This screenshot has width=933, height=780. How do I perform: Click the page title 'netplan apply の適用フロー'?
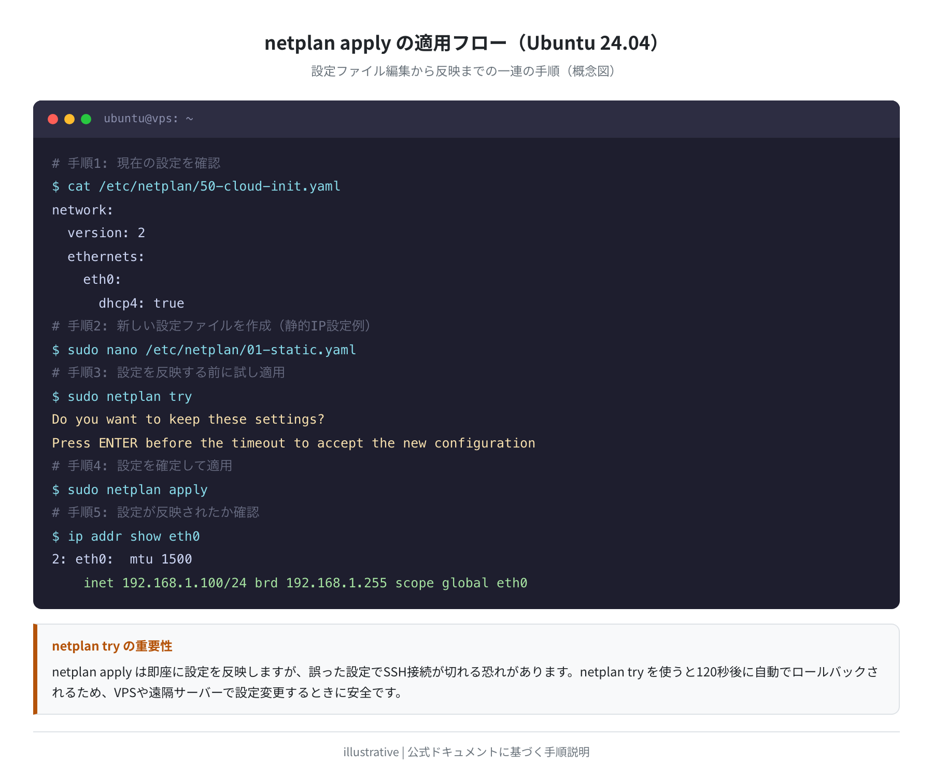click(x=386, y=42)
